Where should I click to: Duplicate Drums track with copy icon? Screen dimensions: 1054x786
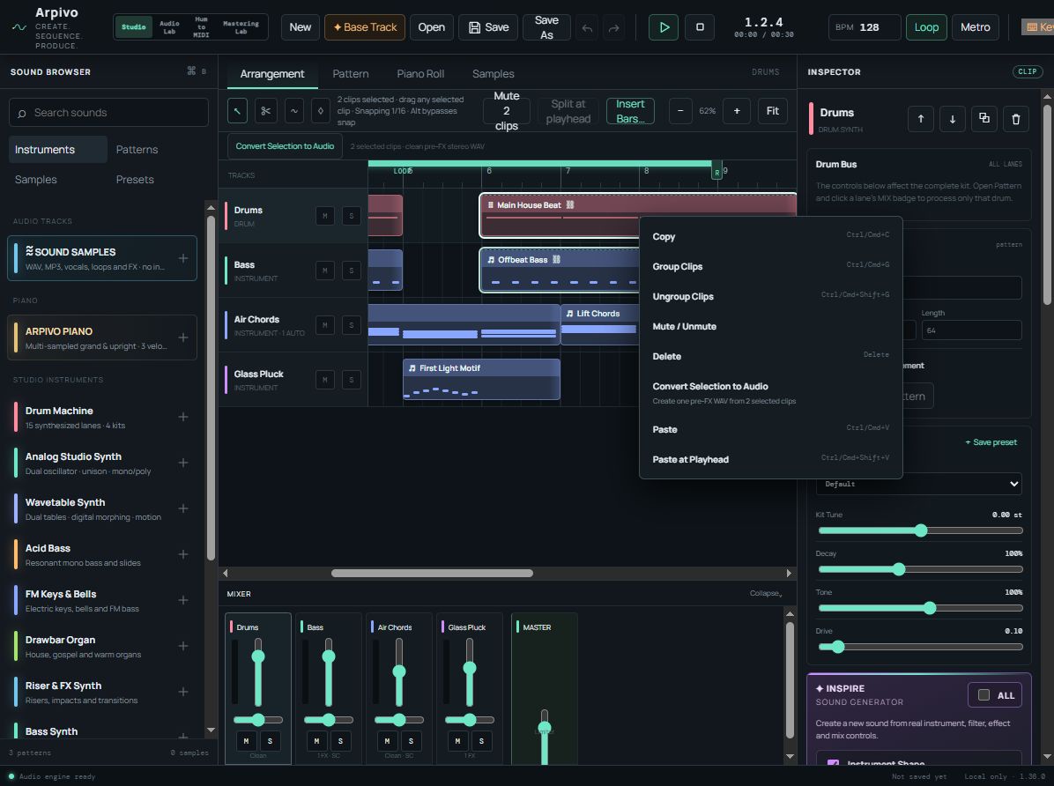(984, 119)
